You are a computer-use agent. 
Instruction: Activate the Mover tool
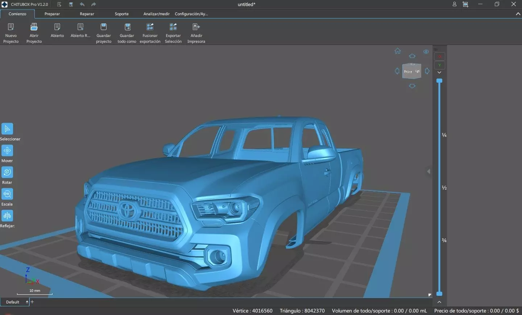7,151
